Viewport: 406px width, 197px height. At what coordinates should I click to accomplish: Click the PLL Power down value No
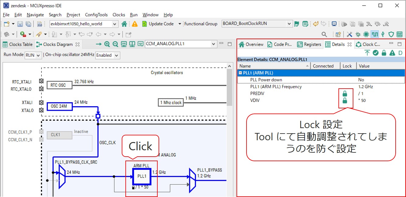point(361,80)
